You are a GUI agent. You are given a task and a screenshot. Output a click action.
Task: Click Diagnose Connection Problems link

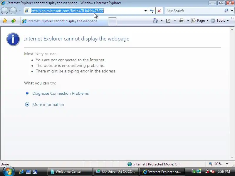pos(61,93)
